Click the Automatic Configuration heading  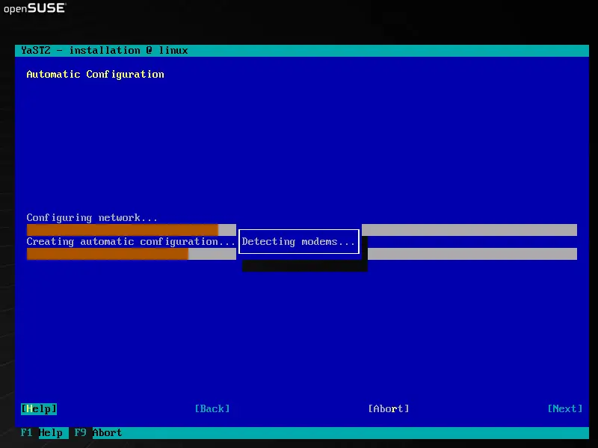click(x=96, y=74)
